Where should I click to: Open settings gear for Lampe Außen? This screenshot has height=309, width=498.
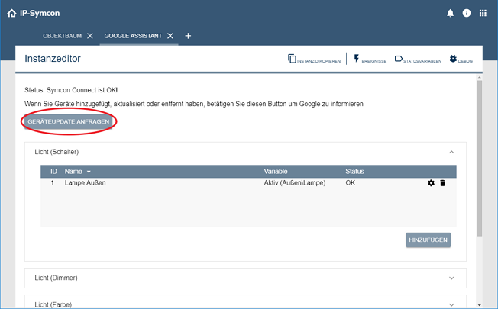pos(431,183)
